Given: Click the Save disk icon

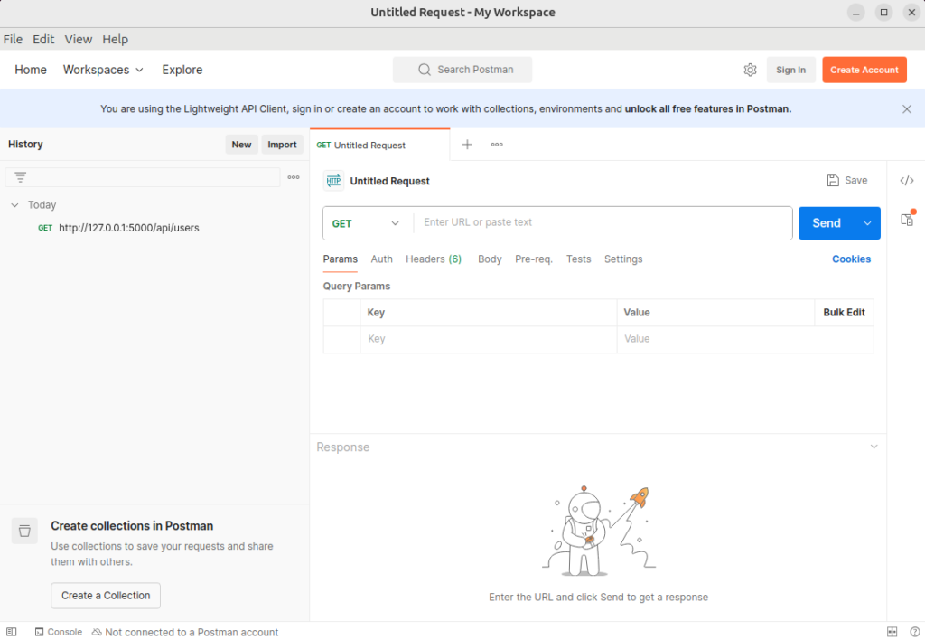Looking at the screenshot, I should click(833, 181).
